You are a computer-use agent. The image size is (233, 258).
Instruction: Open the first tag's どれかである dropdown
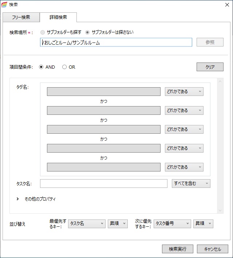coord(184,92)
